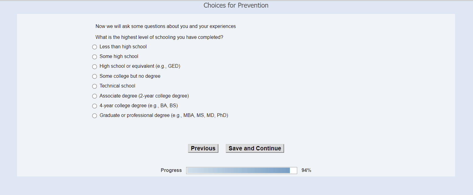Click the 'Technical school' label text

tap(117, 86)
